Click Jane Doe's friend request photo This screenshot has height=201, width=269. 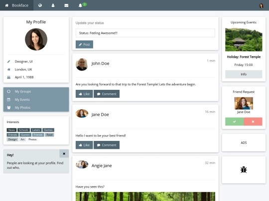(244, 103)
